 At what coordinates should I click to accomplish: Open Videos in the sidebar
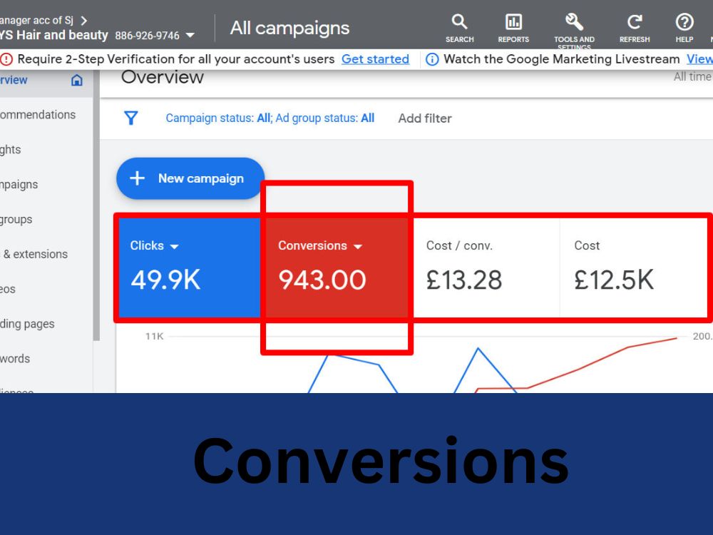coord(8,290)
